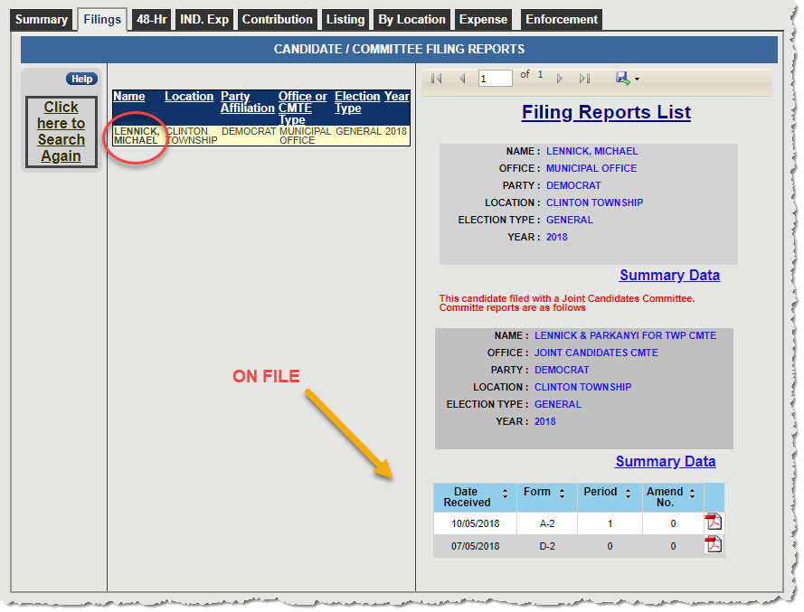
Task: Open PDF for 10/05/2018 A-2 filing
Action: coord(714,522)
